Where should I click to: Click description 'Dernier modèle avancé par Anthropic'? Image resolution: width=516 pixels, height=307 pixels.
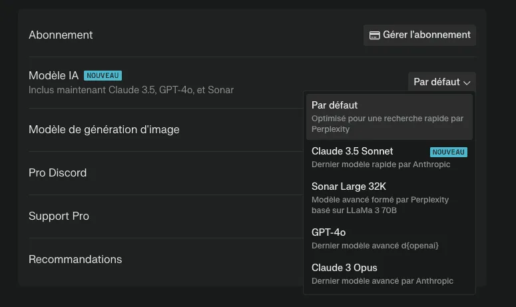(x=382, y=280)
